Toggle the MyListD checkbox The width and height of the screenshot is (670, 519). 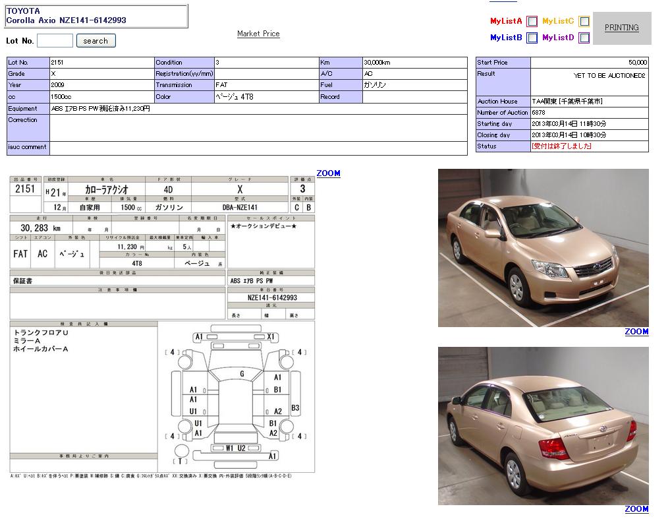pos(584,38)
